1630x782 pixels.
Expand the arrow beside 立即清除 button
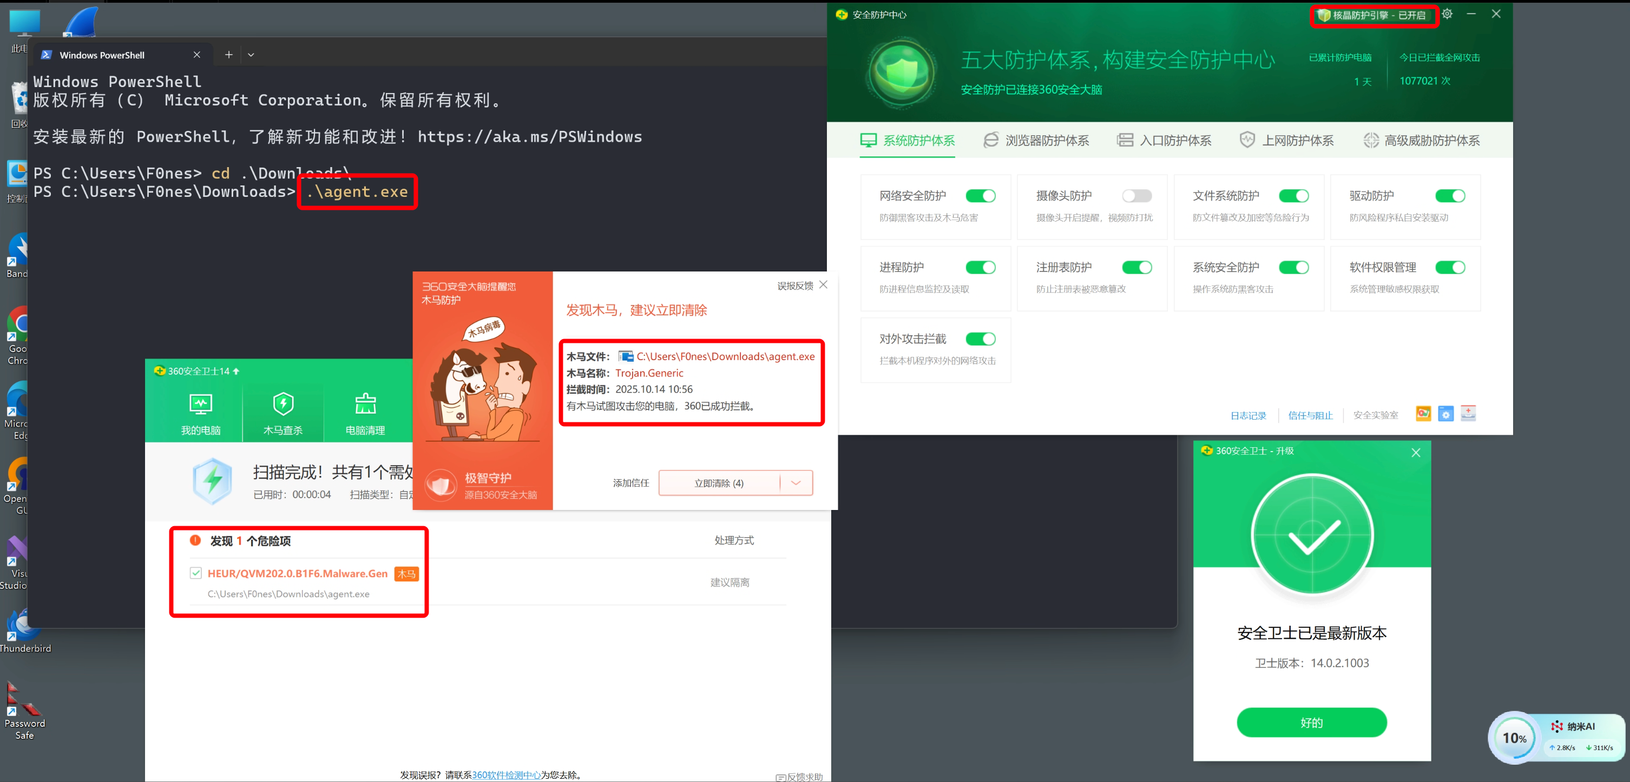[797, 482]
